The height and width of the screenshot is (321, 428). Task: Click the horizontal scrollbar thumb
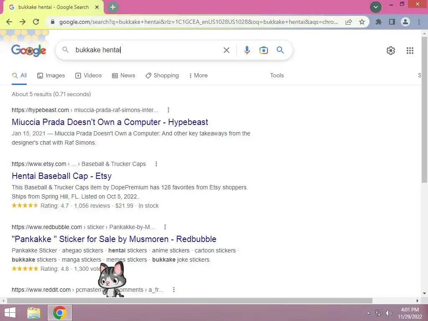pos(189,301)
